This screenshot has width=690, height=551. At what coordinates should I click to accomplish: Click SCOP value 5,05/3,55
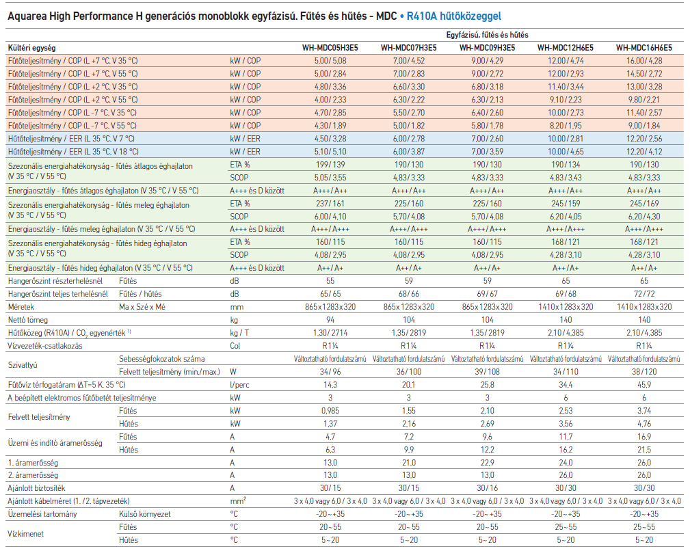(330, 178)
